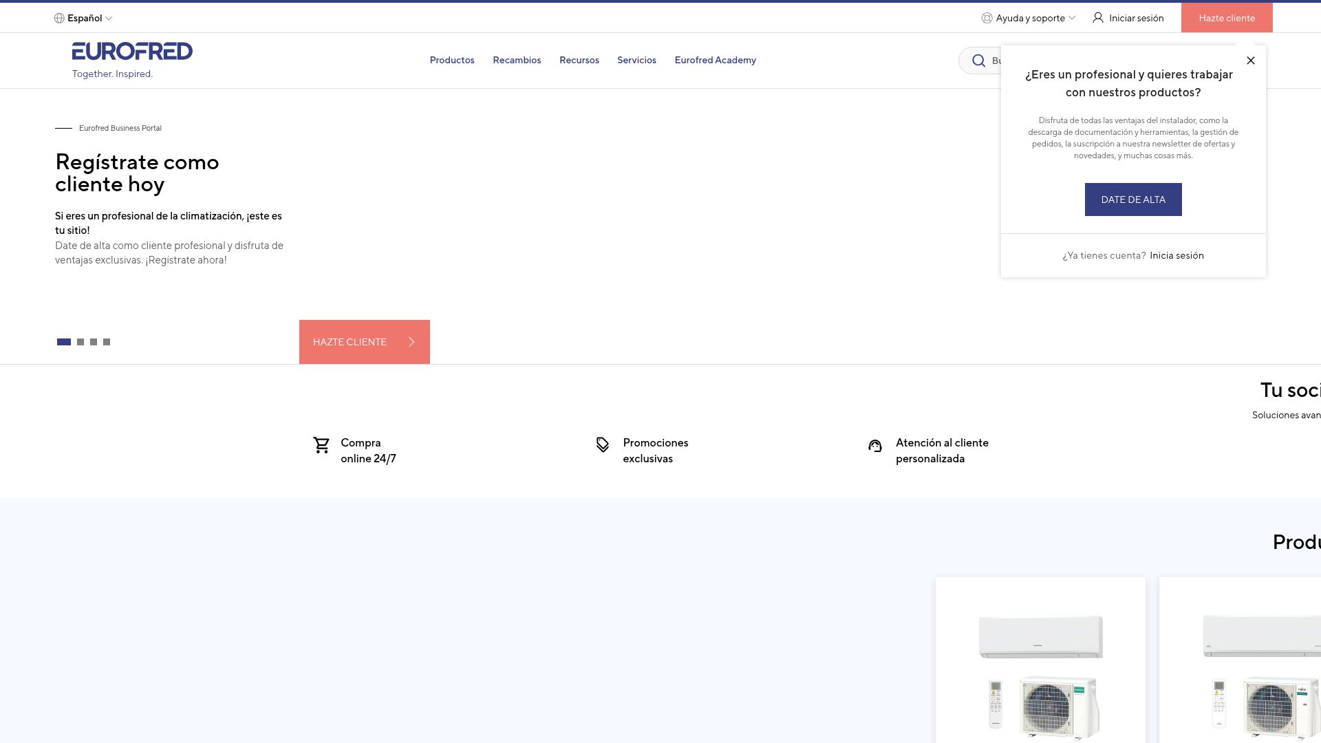Image resolution: width=1321 pixels, height=743 pixels.
Task: Select the second carousel slide indicator
Action: tap(80, 342)
